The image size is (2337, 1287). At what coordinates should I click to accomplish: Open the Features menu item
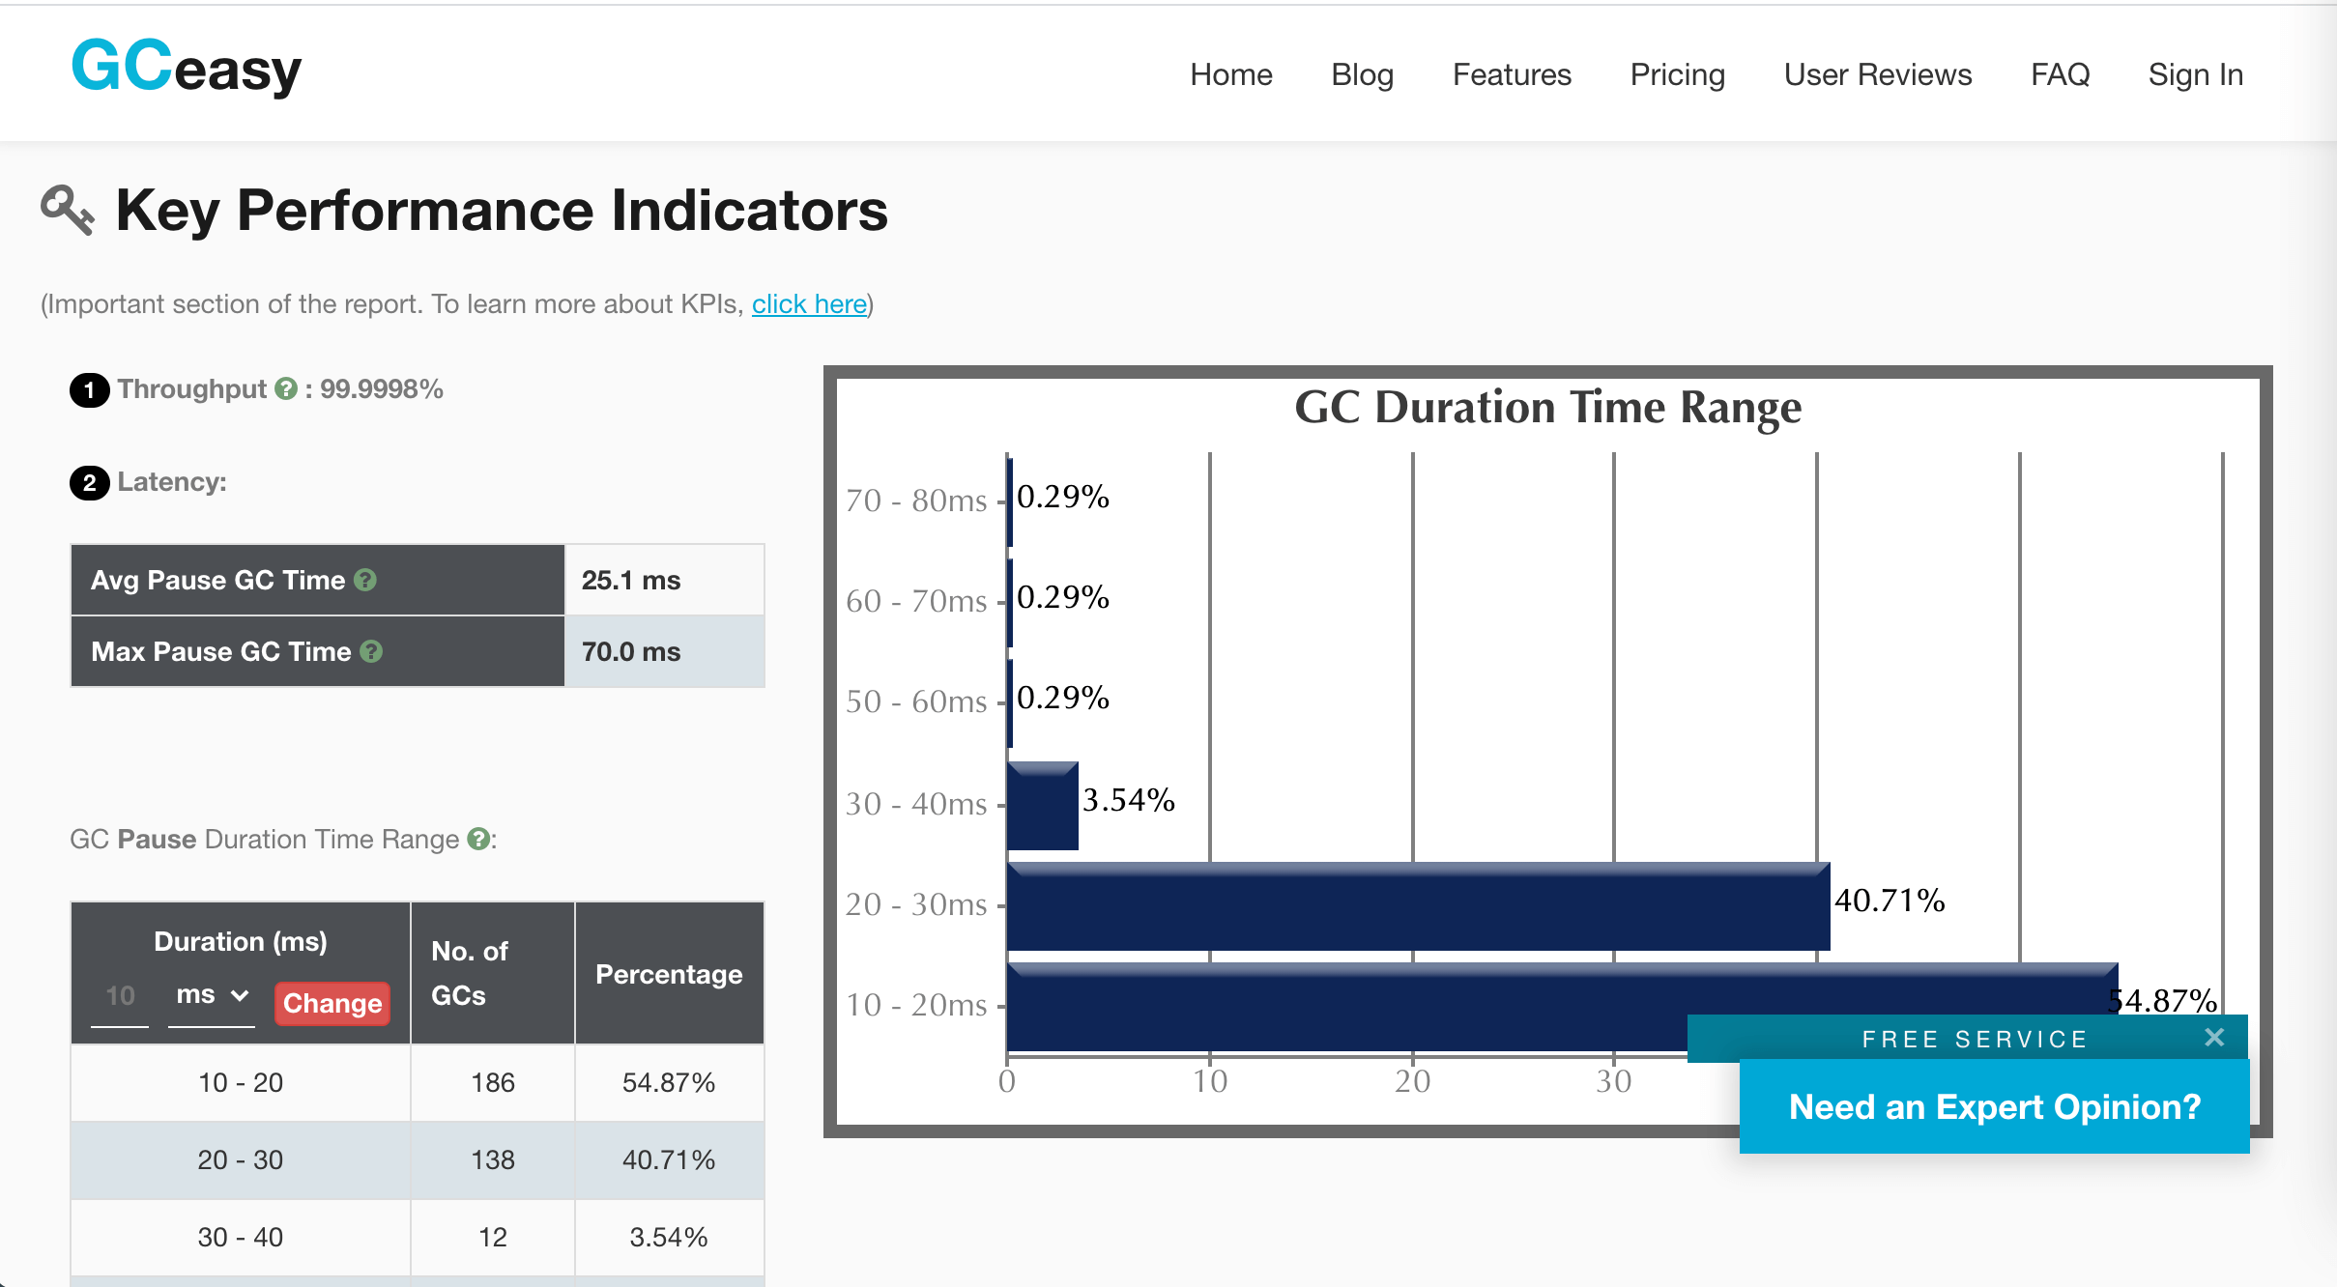click(x=1512, y=74)
